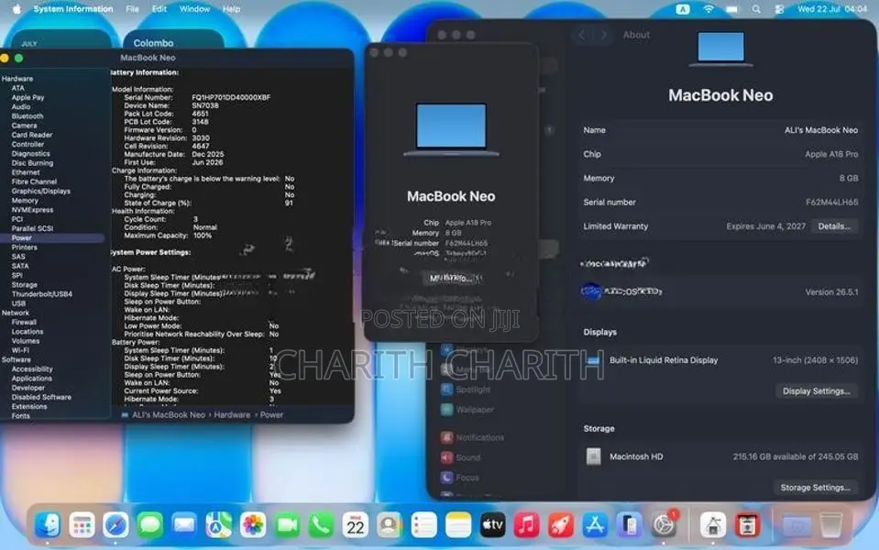Open Wallpaper in Settings sidebar
Image resolution: width=879 pixels, height=550 pixels.
point(467,409)
